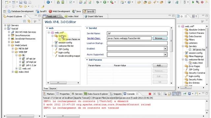Click the New wizard icon in the toolbar
The width and height of the screenshot is (211, 118).
(7, 2)
